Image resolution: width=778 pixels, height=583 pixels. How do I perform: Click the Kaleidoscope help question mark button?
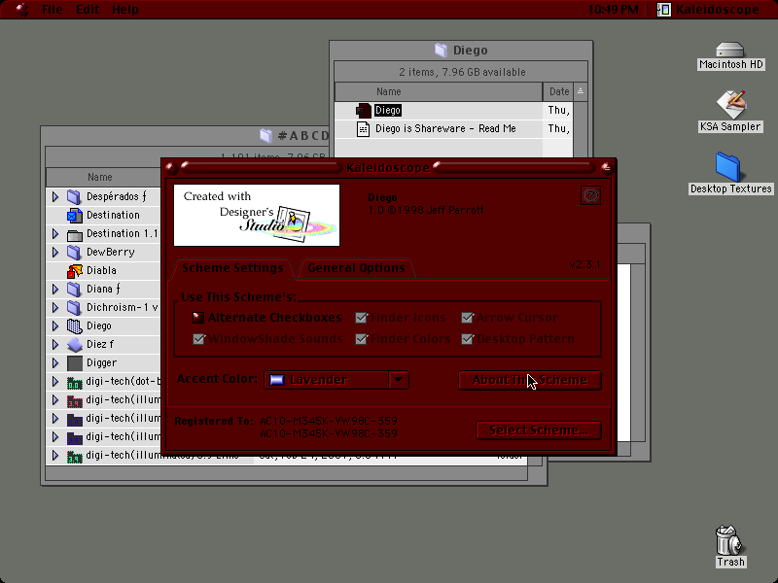590,195
